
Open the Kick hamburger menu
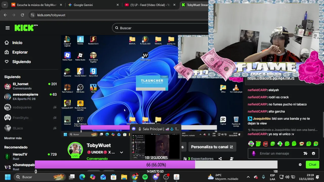click(x=8, y=28)
